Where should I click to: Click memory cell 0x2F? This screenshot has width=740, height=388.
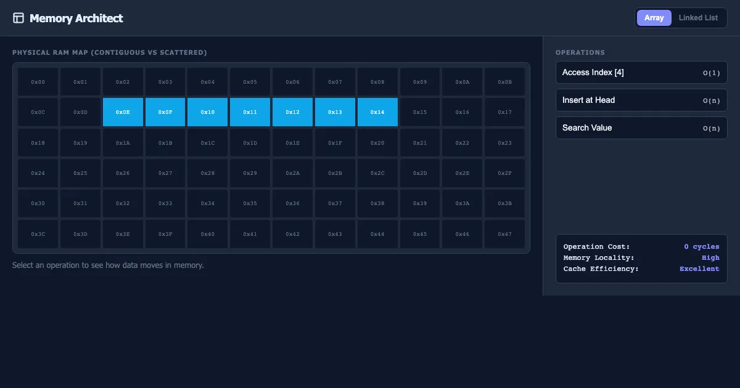[504, 173]
